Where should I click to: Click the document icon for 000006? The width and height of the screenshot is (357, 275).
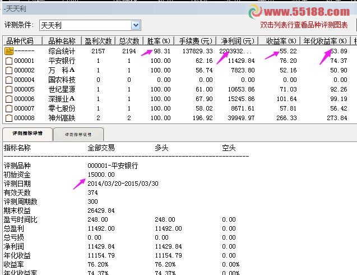(x=9, y=99)
